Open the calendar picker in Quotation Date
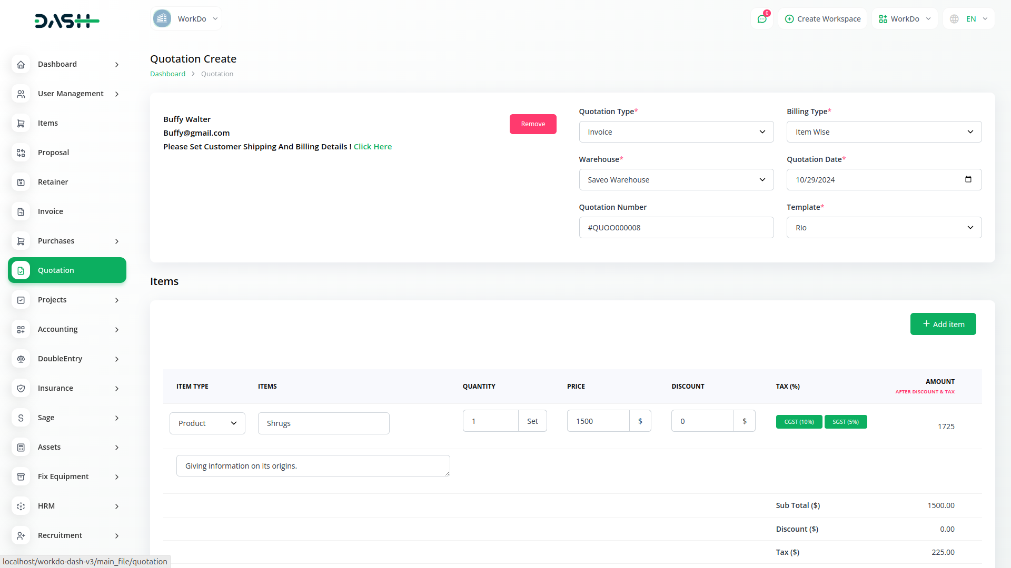This screenshot has height=568, width=1011. pyautogui.click(x=968, y=179)
